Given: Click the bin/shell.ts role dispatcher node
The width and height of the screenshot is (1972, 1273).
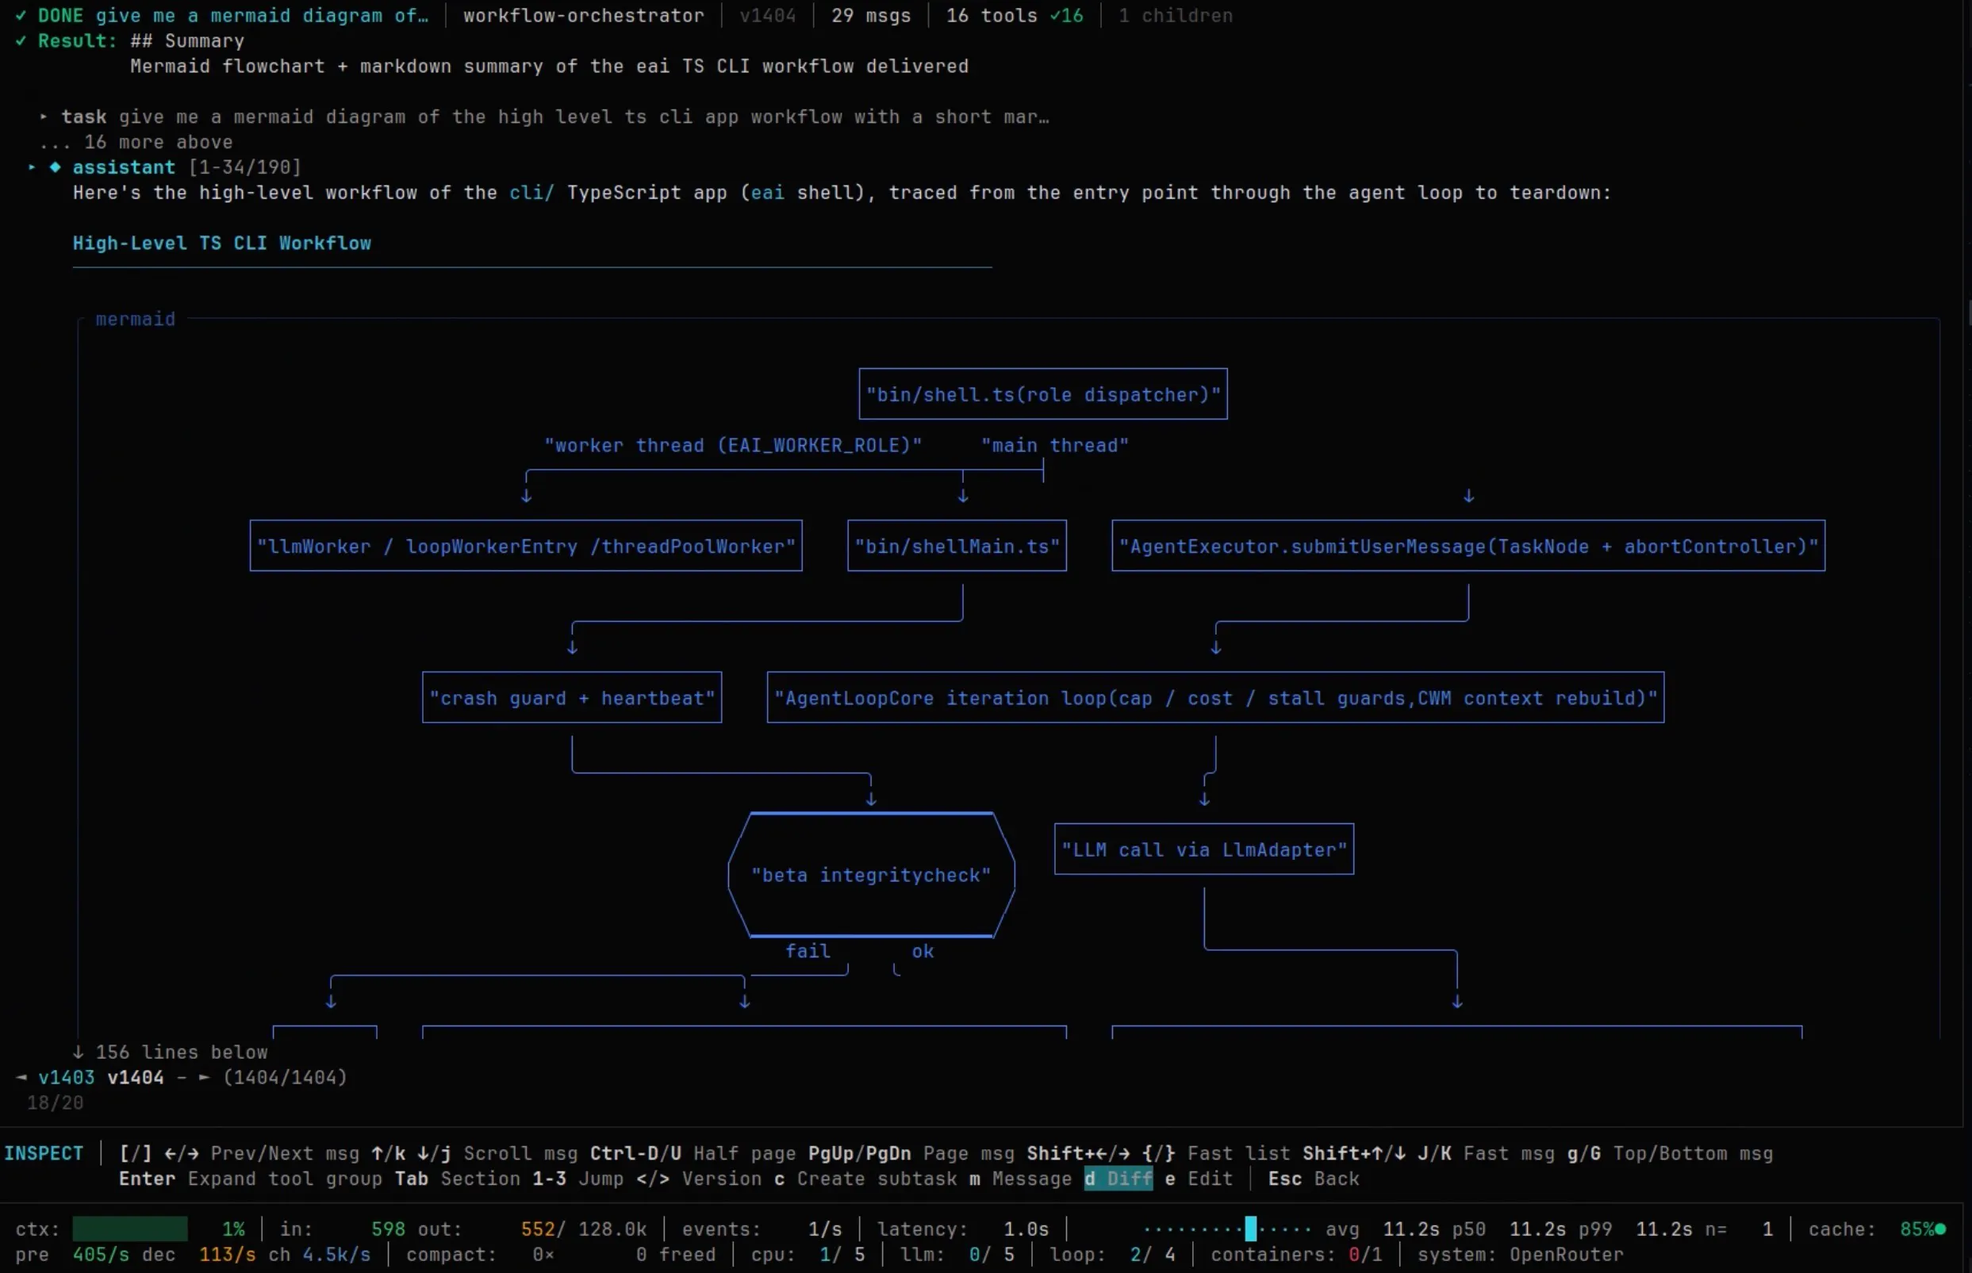Looking at the screenshot, I should coord(1043,394).
